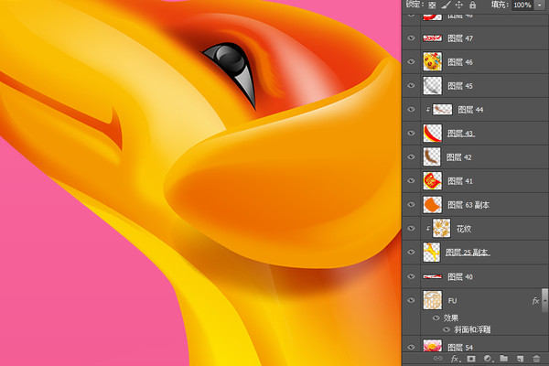The height and width of the screenshot is (366, 549).
Task: Delete layer using the trash icon
Action: pyautogui.click(x=536, y=359)
